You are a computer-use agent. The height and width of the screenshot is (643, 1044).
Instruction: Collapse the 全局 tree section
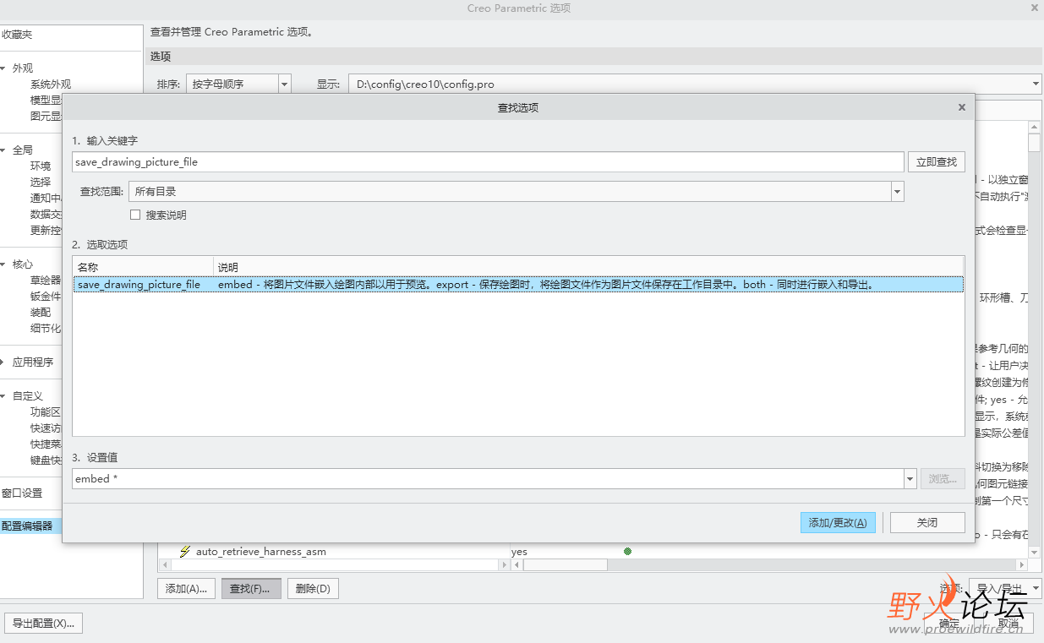point(4,150)
